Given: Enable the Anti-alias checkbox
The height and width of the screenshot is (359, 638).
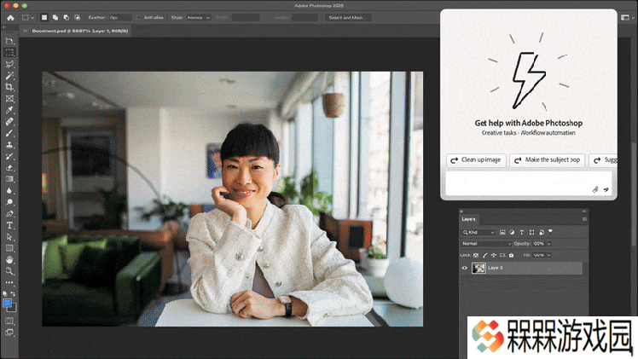Looking at the screenshot, I should coord(138,18).
